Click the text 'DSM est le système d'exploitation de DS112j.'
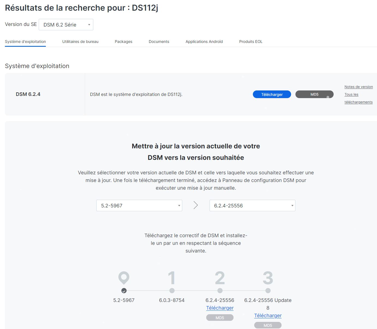 point(136,94)
